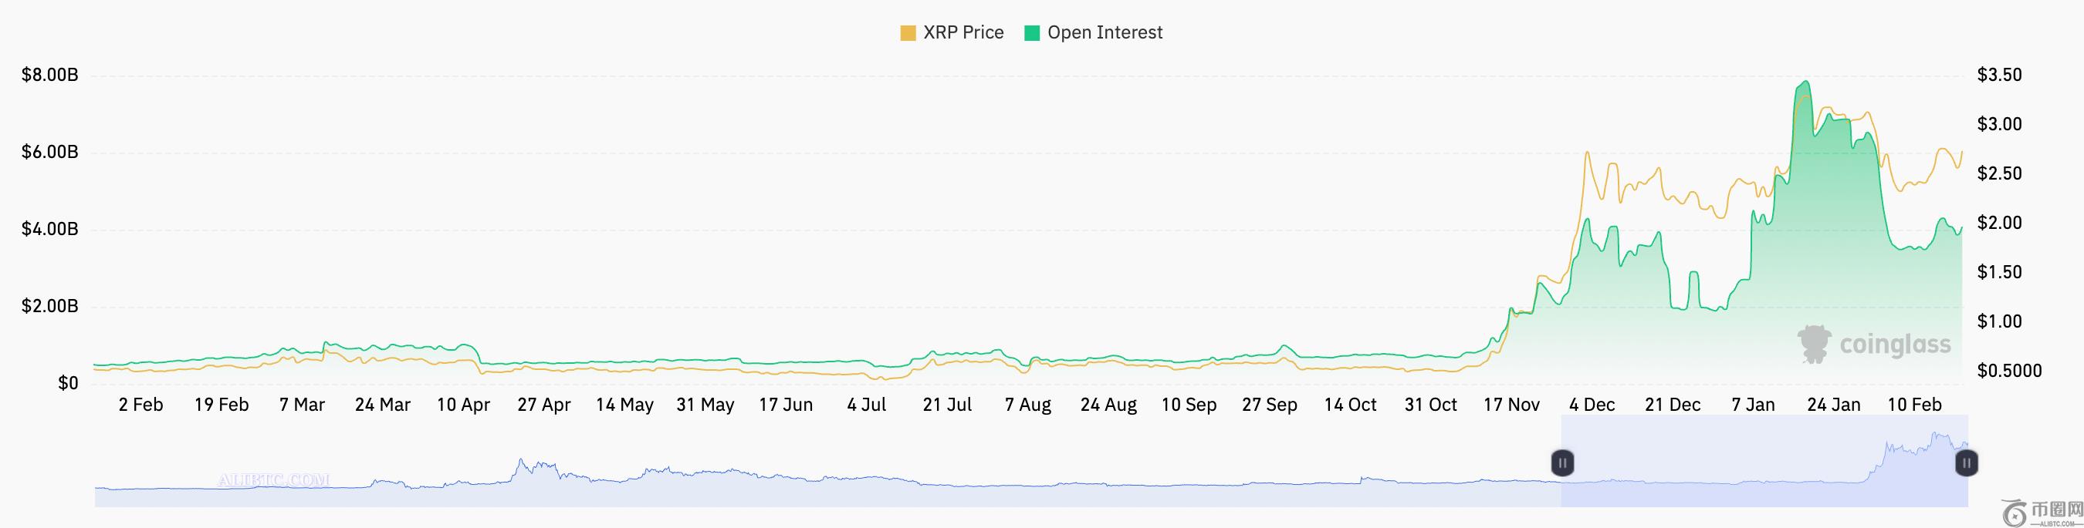Viewport: 2084px width, 528px height.
Task: Click the coinglass watermark text
Action: click(1895, 345)
